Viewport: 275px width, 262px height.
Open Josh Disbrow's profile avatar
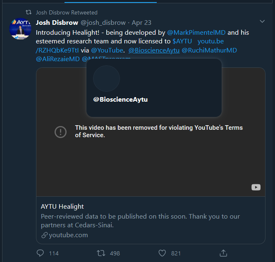19,29
